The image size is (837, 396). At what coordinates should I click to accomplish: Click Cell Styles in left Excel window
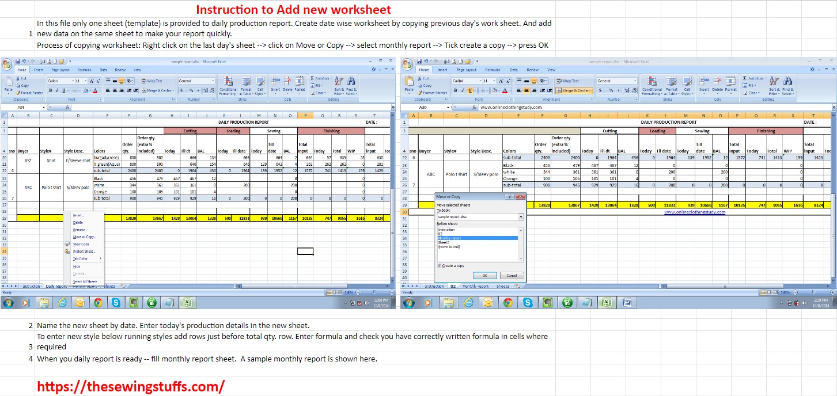(x=260, y=86)
